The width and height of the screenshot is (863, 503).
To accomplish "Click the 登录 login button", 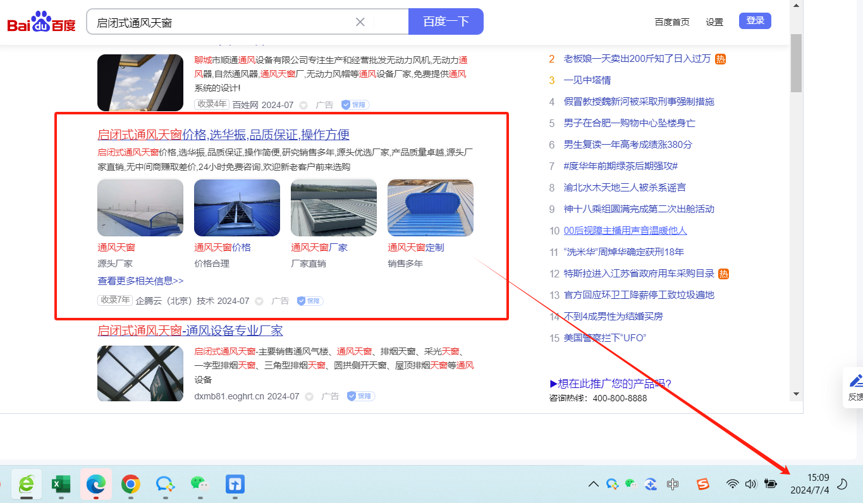I will click(x=755, y=21).
